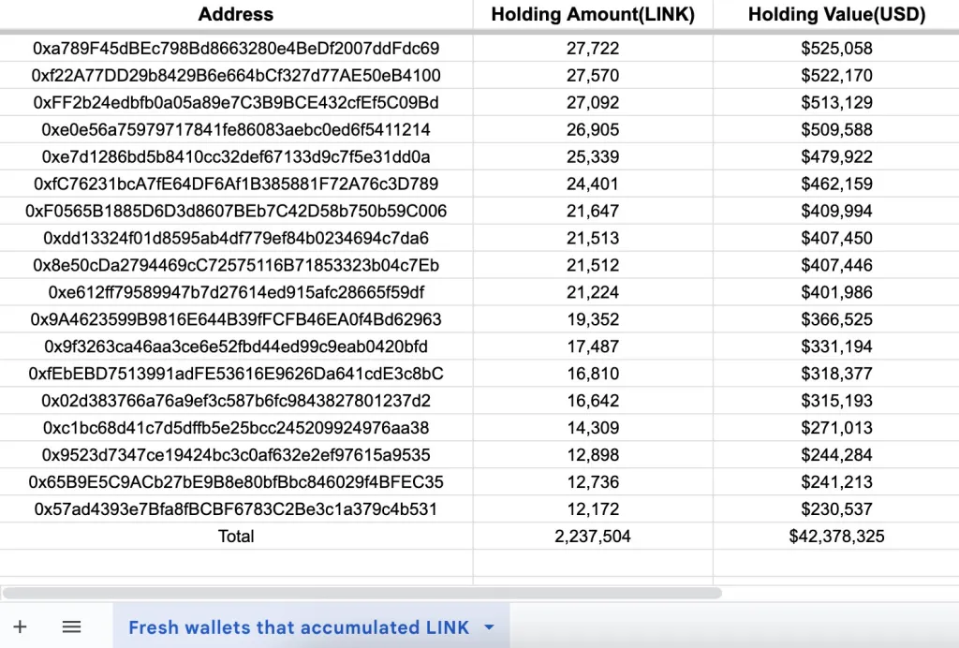Viewport: 959px width, 648px height.
Task: Select the $42,378,325 total value cell
Action: tap(836, 537)
